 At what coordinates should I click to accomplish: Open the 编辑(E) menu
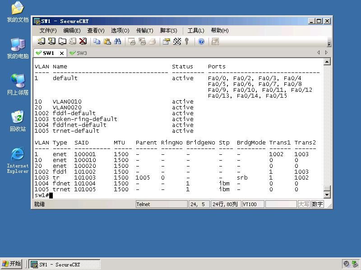[72, 31]
